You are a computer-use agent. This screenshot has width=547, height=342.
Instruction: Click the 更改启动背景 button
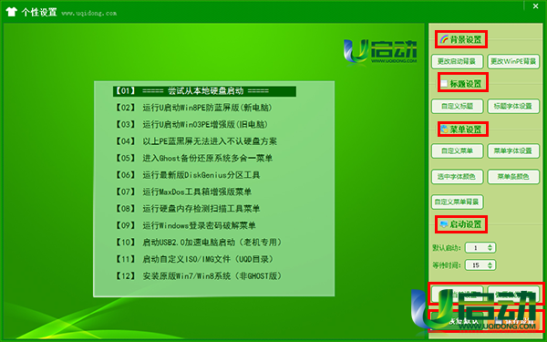457,61
